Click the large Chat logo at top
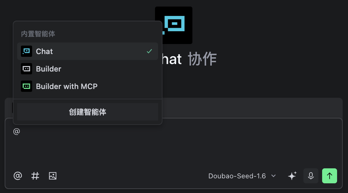The image size is (348, 193). coord(174,25)
